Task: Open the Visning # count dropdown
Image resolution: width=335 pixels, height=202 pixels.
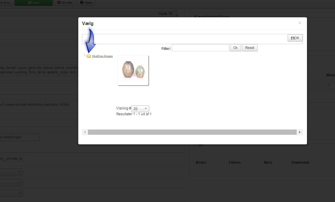Action: point(140,109)
